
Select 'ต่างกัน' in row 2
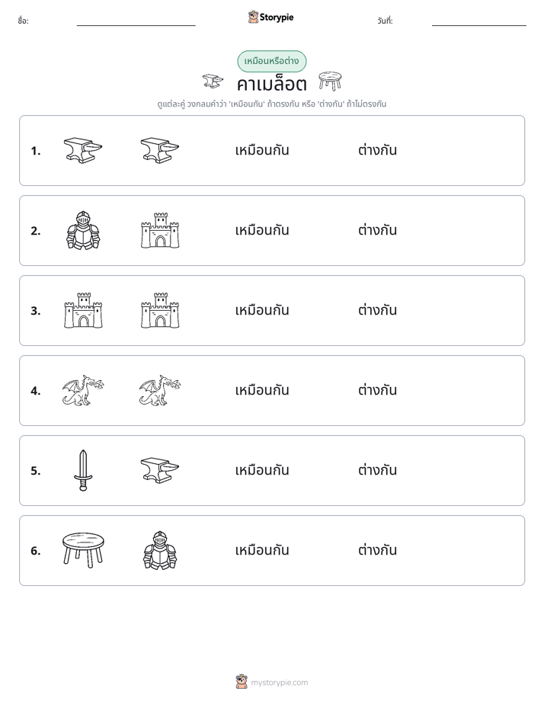pyautogui.click(x=377, y=230)
